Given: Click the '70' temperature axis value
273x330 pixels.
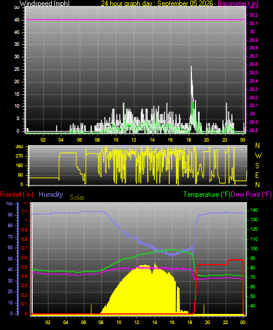Looking at the screenshot, I should click(253, 278).
